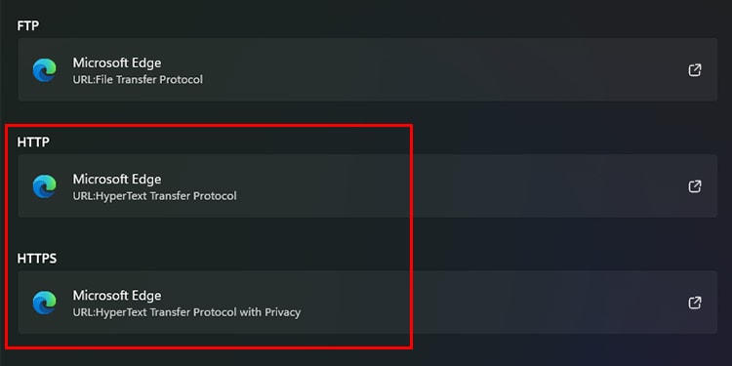Screen dimensions: 732x366
Task: Click the HTTPS section heading
Action: coord(37,259)
